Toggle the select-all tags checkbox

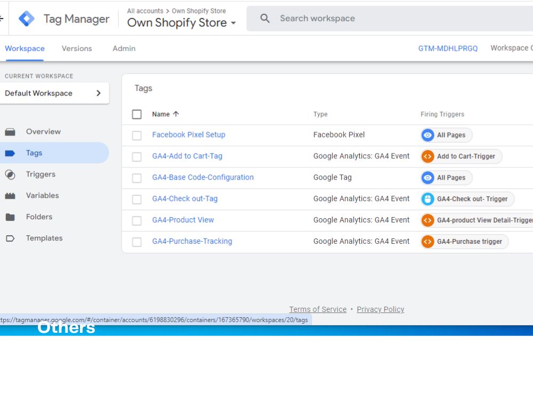(136, 114)
